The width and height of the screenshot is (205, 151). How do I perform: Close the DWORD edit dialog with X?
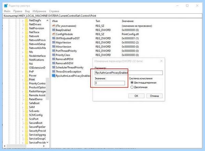pos(161,61)
